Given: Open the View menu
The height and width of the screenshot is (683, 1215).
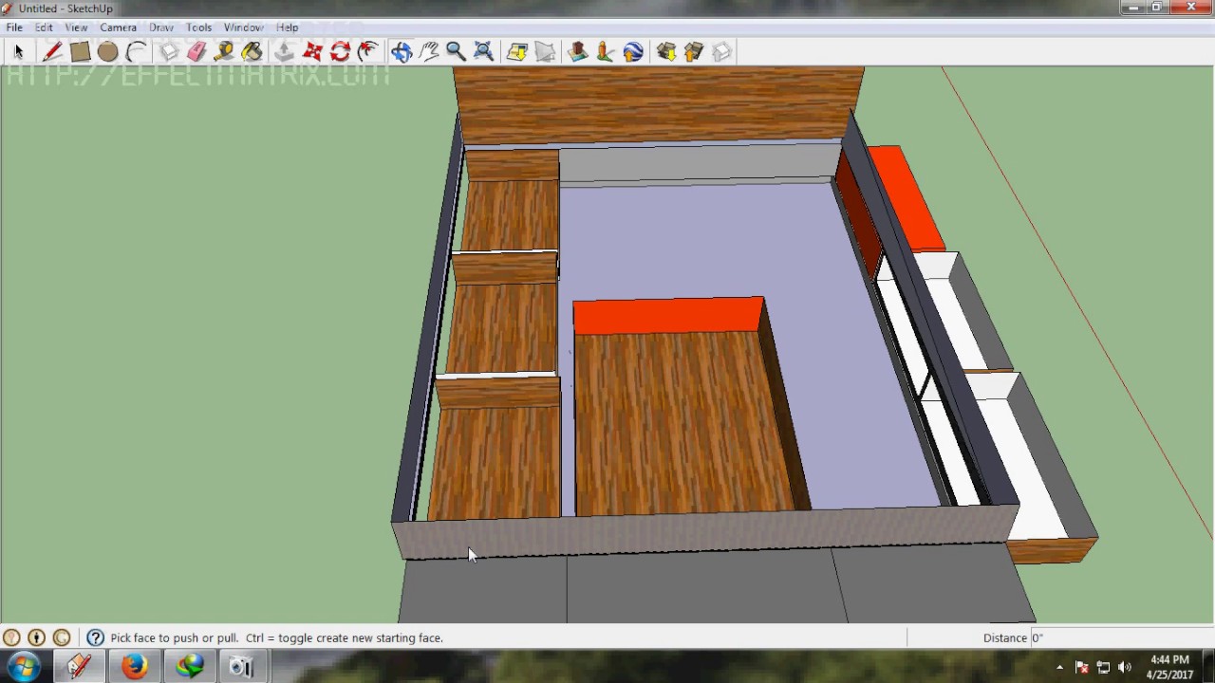Looking at the screenshot, I should pos(76,28).
